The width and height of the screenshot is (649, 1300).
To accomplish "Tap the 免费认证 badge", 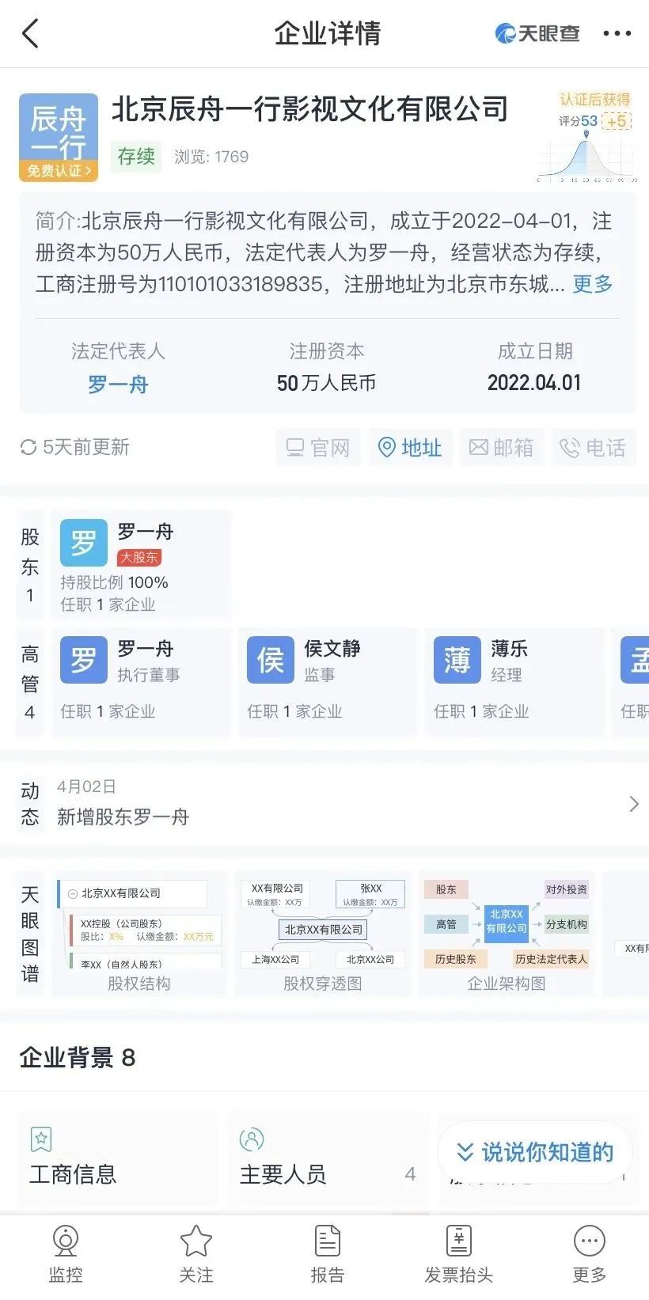I will click(59, 171).
